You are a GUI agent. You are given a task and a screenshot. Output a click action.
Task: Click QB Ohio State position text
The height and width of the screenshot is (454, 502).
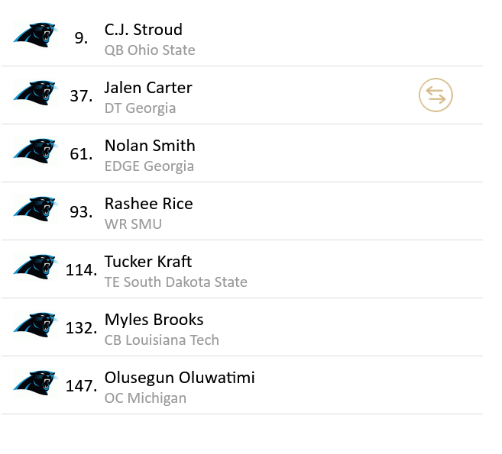tap(150, 50)
